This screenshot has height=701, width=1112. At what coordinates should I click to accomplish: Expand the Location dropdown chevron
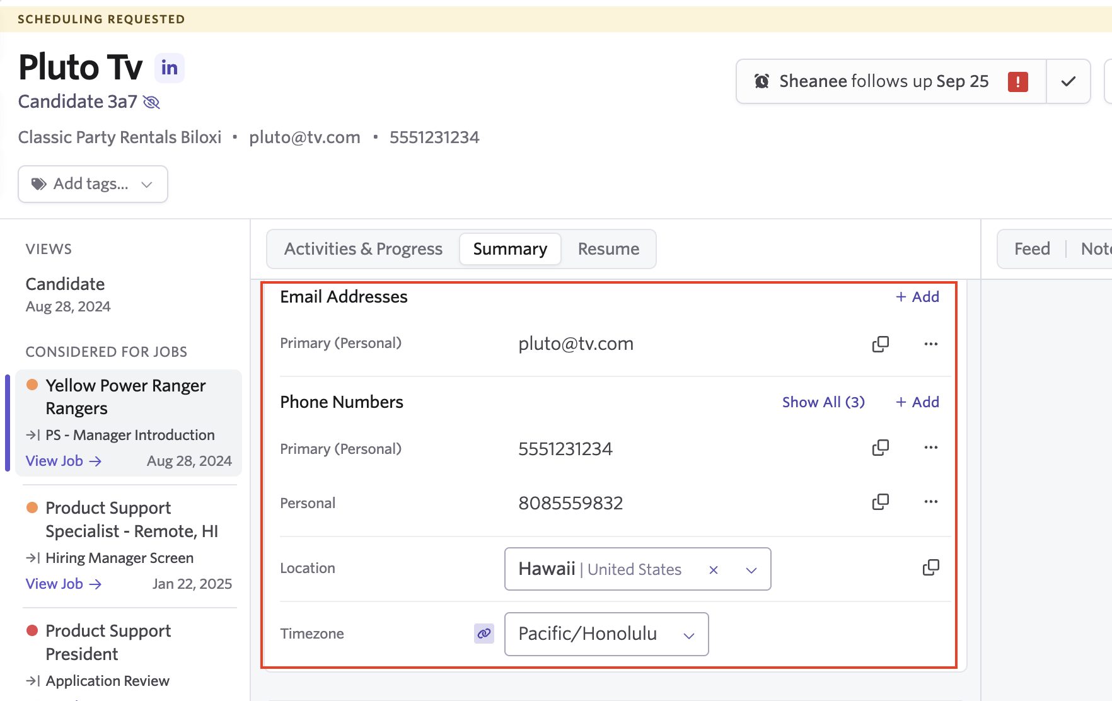[751, 570]
